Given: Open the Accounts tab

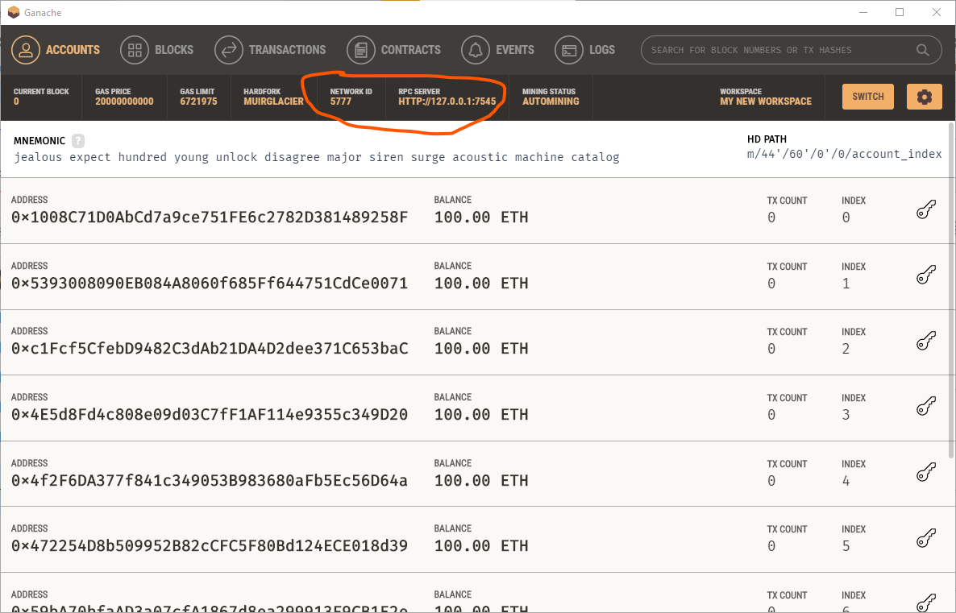Looking at the screenshot, I should [x=56, y=50].
